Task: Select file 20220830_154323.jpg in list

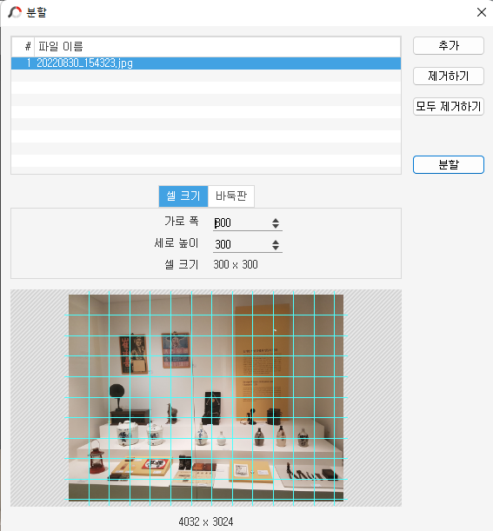Action: [206, 63]
